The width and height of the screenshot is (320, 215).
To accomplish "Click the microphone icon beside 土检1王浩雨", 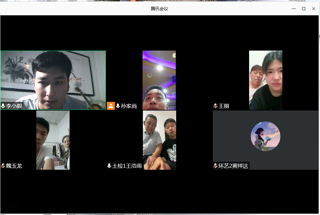I will point(109,166).
